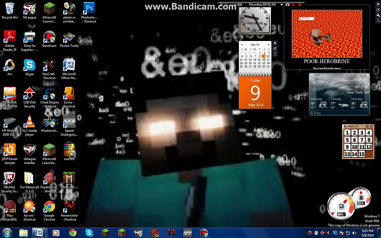Open the Recycle Bin desktop icon
The height and width of the screenshot is (238, 381).
tap(10, 11)
